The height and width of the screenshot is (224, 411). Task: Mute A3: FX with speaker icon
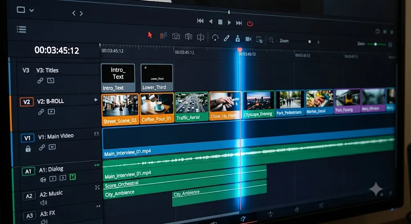click(x=44, y=222)
